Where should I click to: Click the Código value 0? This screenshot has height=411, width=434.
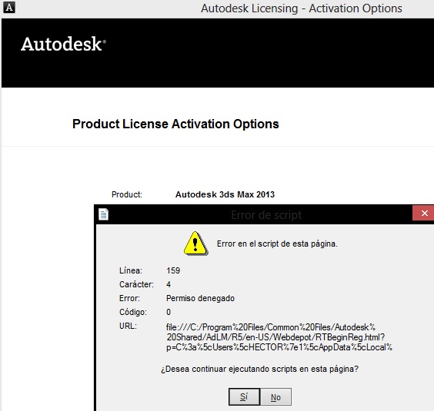169,312
